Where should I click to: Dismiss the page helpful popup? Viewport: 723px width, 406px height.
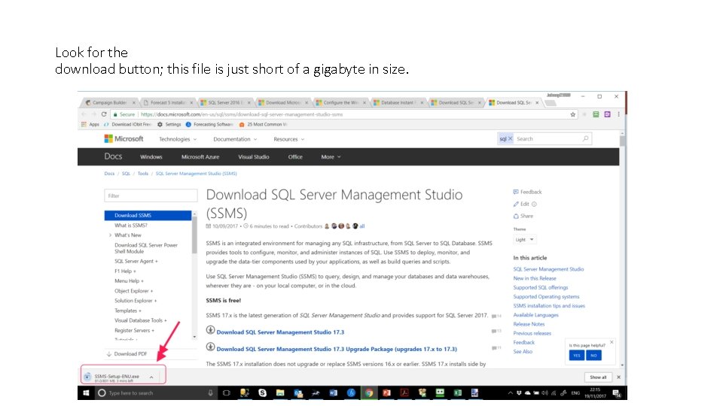612,342
